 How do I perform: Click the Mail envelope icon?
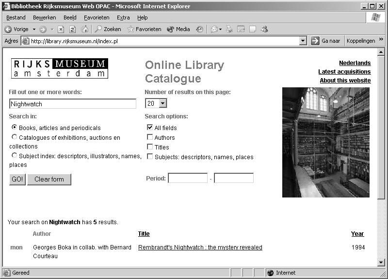[214, 30]
